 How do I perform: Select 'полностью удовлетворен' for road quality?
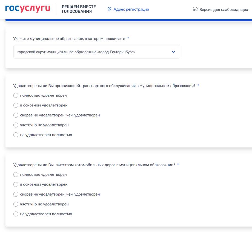[16, 175]
